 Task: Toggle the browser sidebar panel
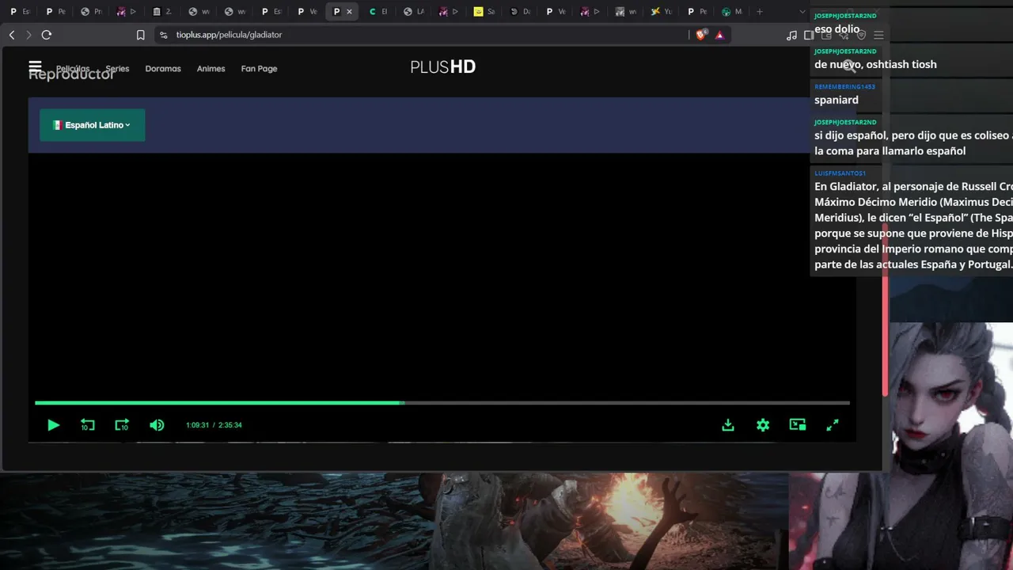click(x=809, y=35)
